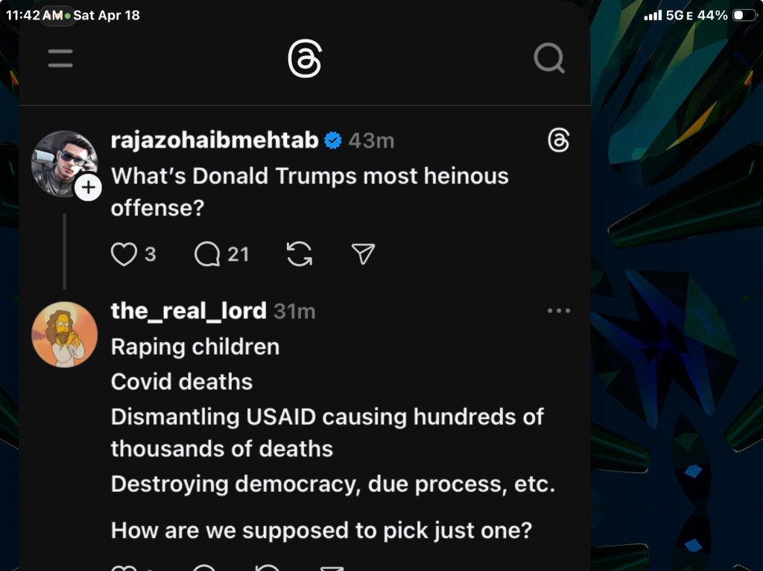Share the post via paper plane icon

[363, 255]
